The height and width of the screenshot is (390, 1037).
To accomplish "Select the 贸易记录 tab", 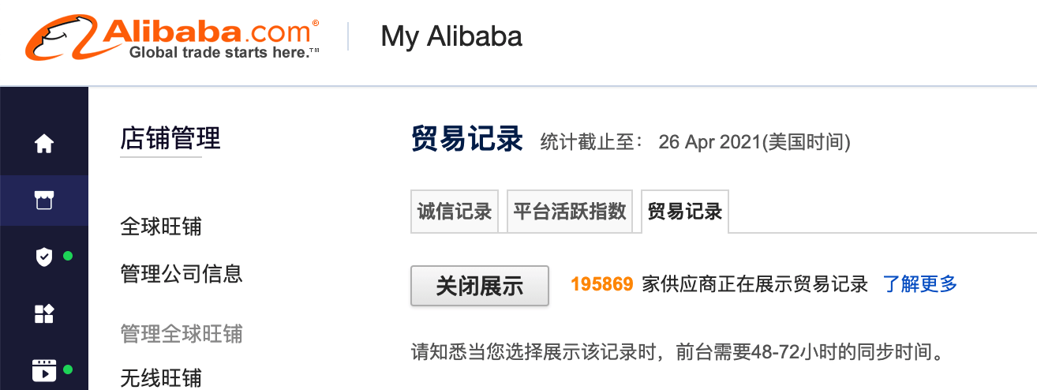I will tap(684, 212).
